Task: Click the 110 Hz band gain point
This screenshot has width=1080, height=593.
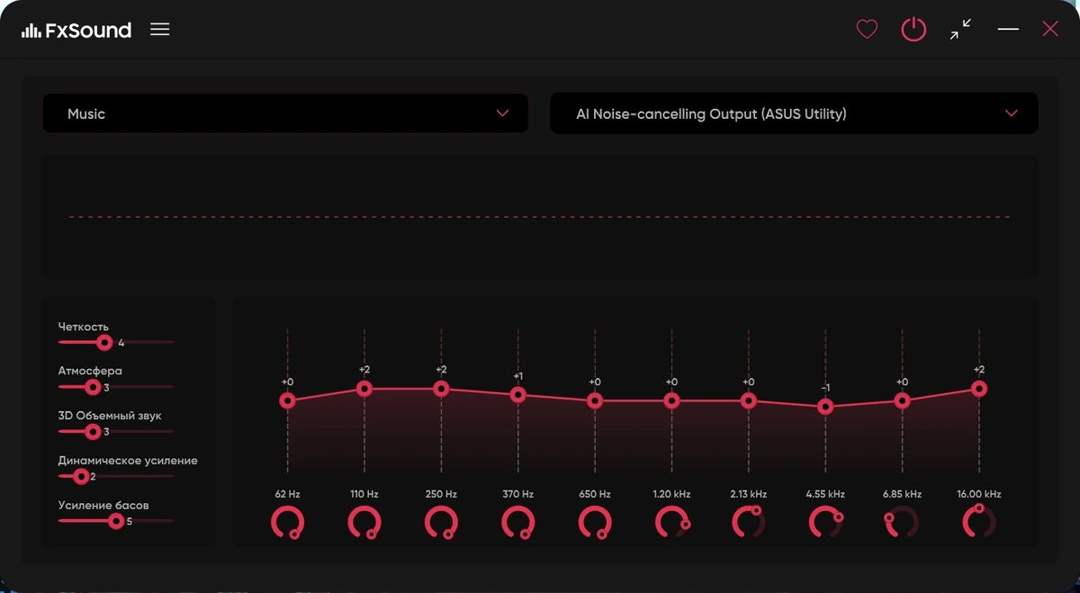Action: tap(364, 389)
